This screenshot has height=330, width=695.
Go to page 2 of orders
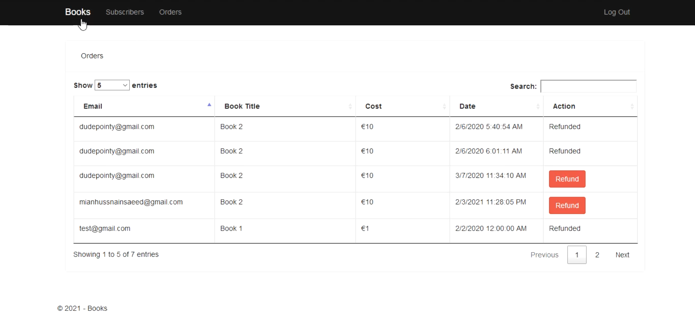pyautogui.click(x=597, y=255)
